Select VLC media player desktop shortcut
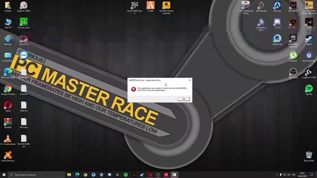The width and height of the screenshot is (317, 178). pyautogui.click(x=8, y=140)
